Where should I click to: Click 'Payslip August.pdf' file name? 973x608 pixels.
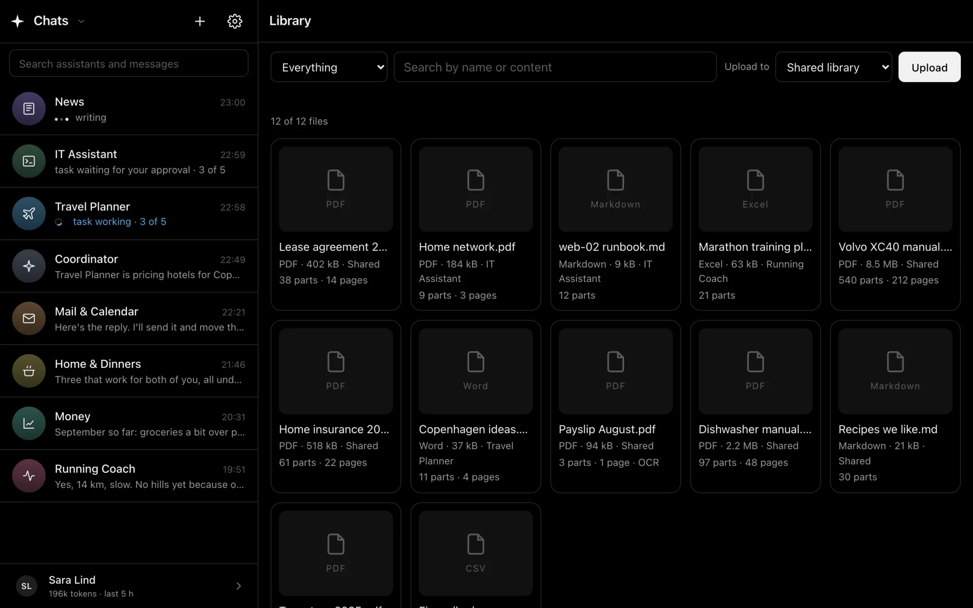click(x=607, y=429)
